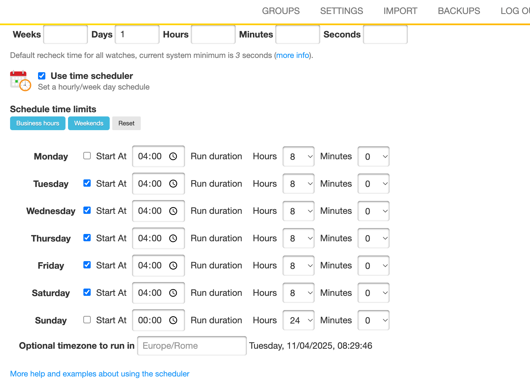Click Wednesday's start time clock icon

[x=173, y=211]
